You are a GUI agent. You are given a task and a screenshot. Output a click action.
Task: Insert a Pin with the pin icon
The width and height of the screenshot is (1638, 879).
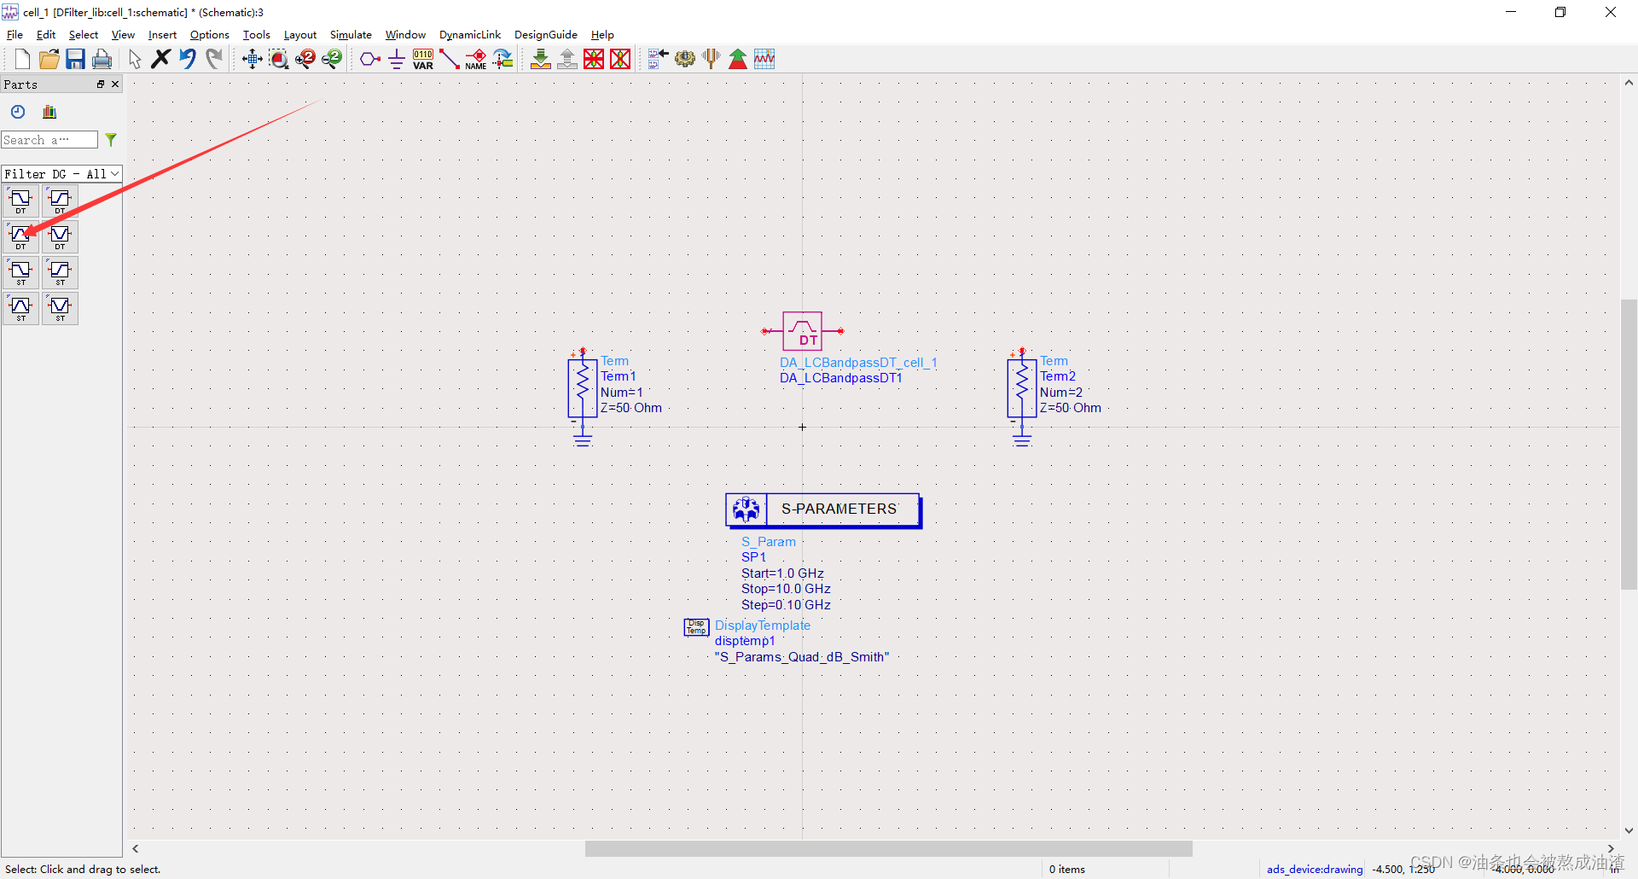click(369, 59)
